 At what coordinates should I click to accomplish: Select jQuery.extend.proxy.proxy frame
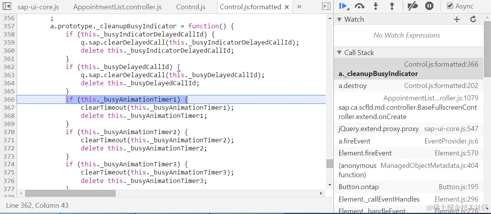click(409, 129)
